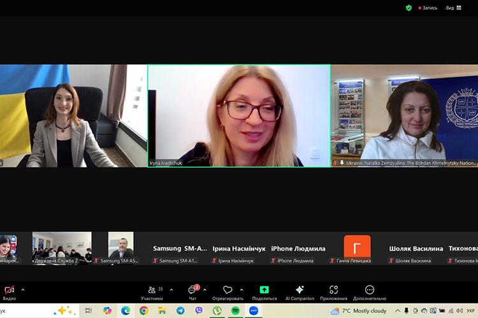Open the Чат chat panel
Image resolution: width=478 pixels, height=318 pixels.
point(192,293)
